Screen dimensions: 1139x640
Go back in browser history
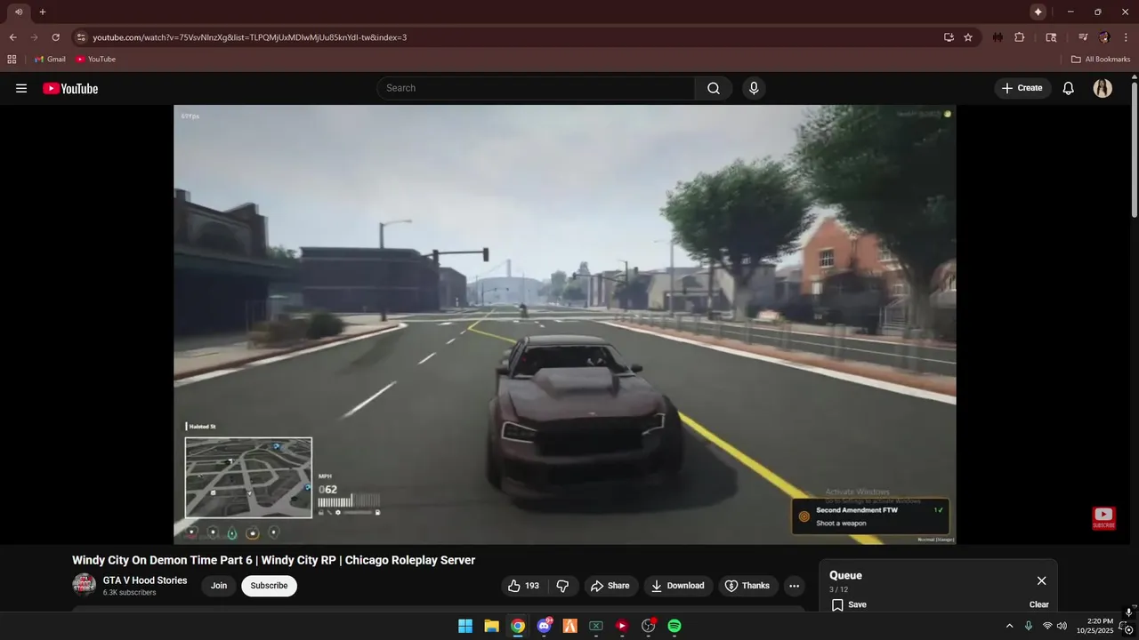(x=12, y=37)
